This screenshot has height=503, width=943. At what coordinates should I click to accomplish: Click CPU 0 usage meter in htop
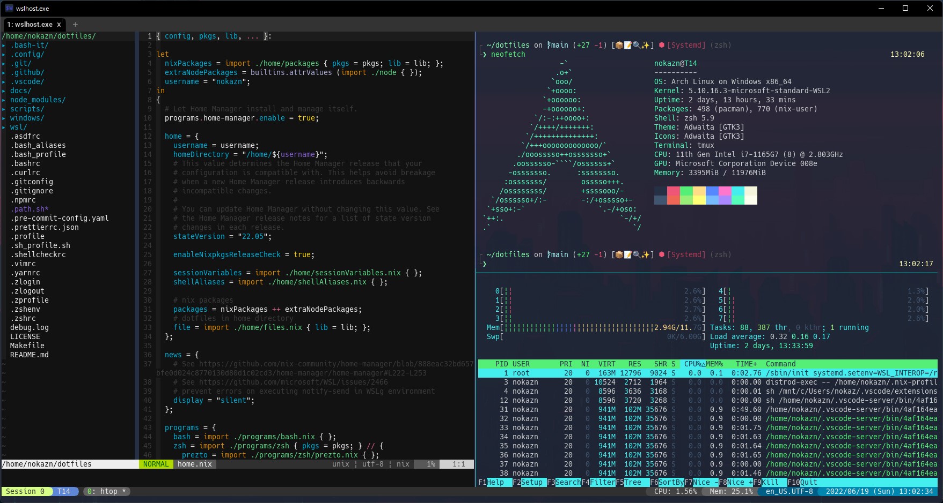[x=601, y=291]
